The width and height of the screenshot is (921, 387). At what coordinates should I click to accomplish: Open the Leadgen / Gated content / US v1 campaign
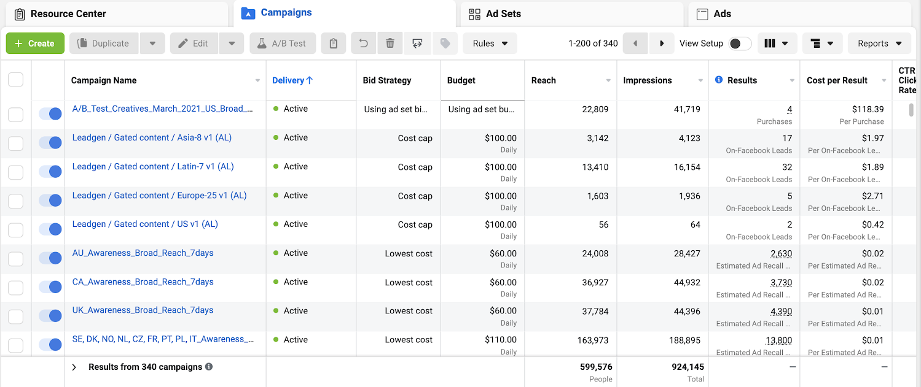144,224
